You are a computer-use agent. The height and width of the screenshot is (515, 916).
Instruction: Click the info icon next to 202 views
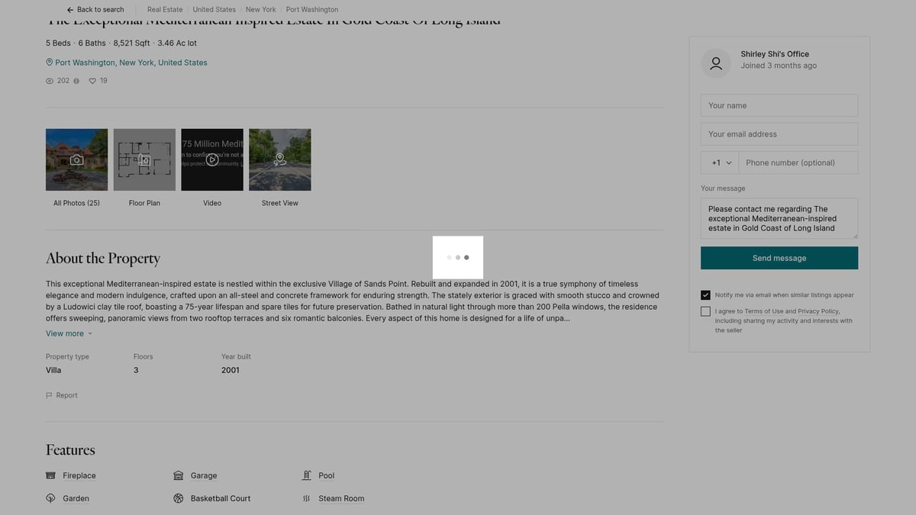76,81
